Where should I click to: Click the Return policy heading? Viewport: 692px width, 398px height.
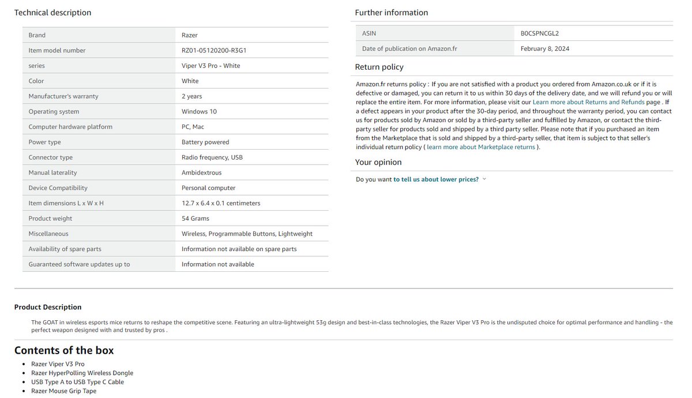coord(379,67)
